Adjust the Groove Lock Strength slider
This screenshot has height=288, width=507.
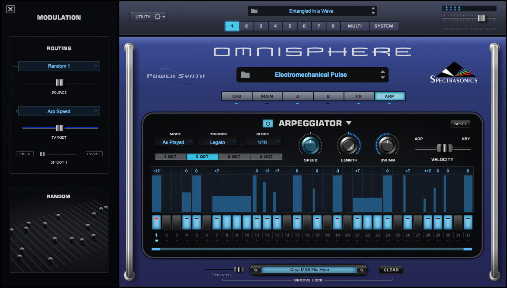click(x=239, y=270)
